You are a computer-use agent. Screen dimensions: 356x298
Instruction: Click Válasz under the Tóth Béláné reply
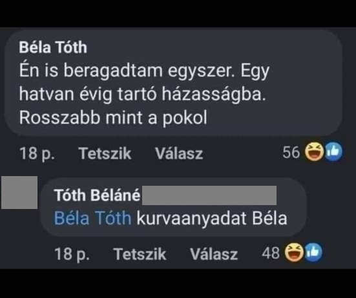[x=214, y=253]
